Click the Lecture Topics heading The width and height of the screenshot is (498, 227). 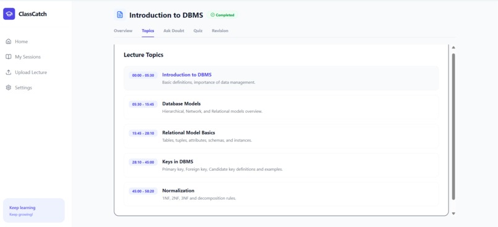143,55
